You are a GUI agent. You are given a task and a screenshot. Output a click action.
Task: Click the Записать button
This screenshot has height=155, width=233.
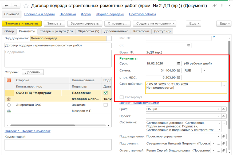(54, 24)
